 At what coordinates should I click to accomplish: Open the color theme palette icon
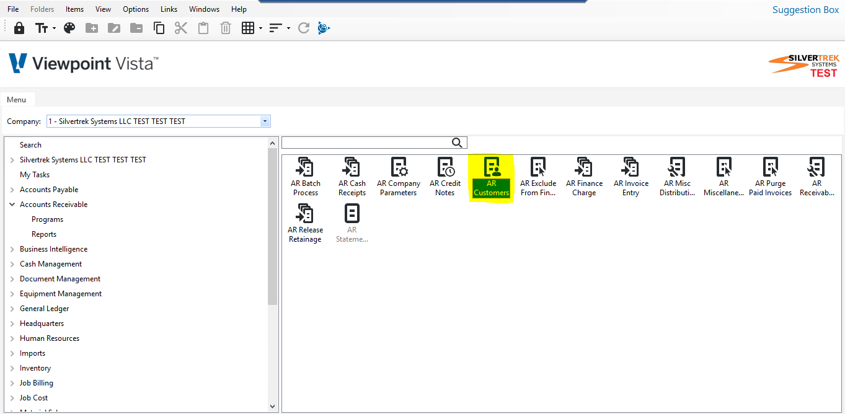click(x=69, y=28)
